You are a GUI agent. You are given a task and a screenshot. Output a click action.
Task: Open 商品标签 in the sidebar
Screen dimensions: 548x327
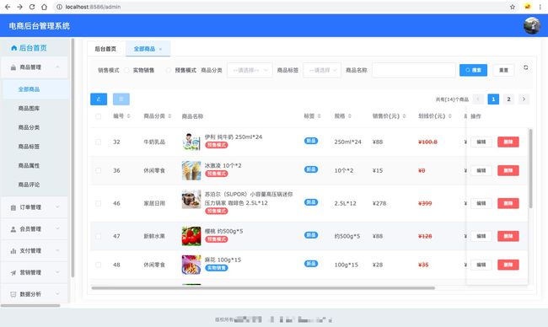(x=29, y=147)
